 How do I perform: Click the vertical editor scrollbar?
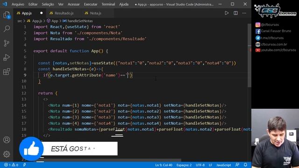click(x=249, y=55)
